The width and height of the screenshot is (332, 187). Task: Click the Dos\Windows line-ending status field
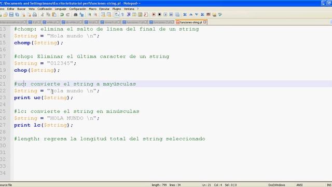tap(276, 185)
